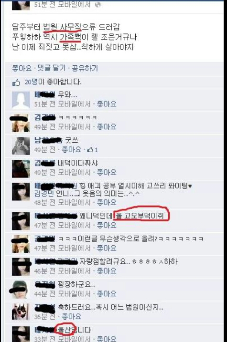This screenshot has height=342, width=227.
Task: Like the 축하드려요 comment from 36분 전
Action: click(71, 316)
